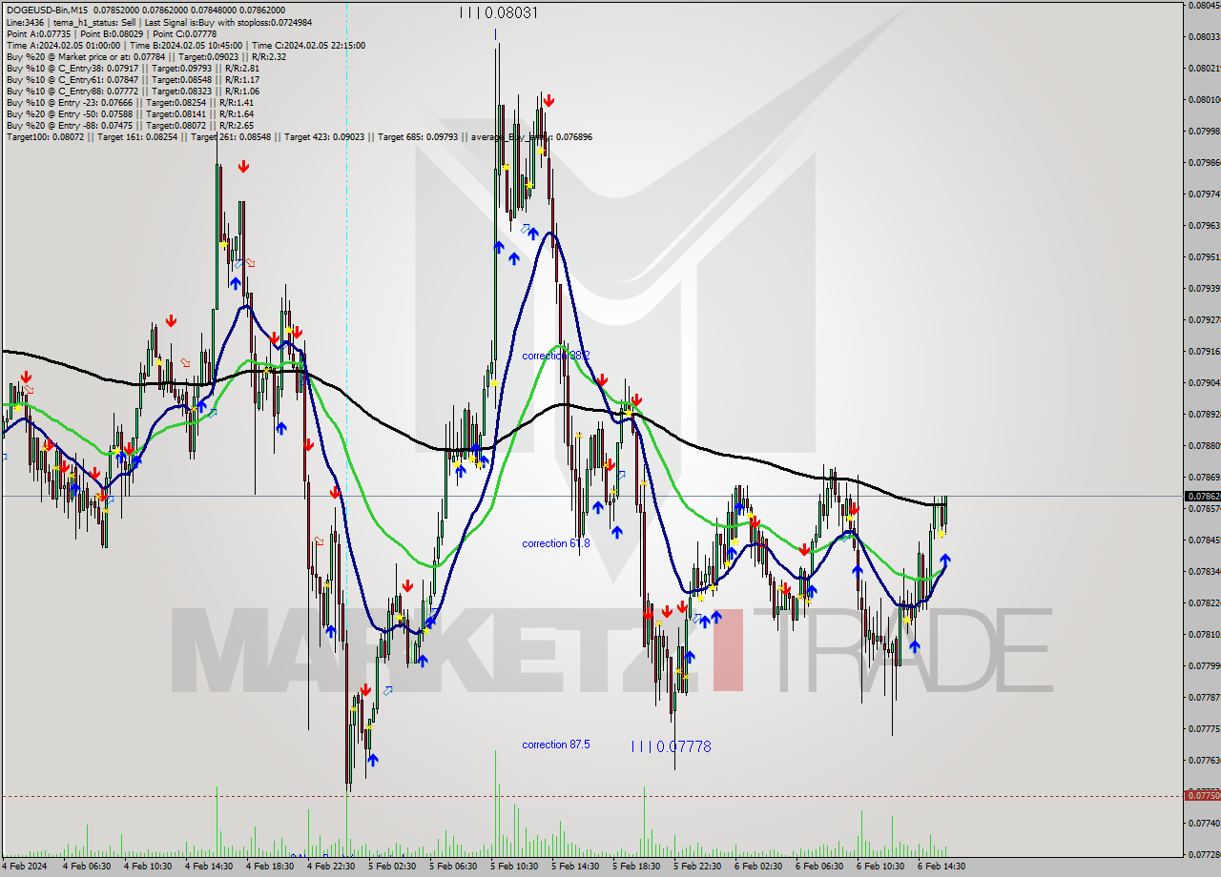The width and height of the screenshot is (1221, 877).
Task: Click the '5 Feb 14:30' time axis label
Action: point(574,867)
